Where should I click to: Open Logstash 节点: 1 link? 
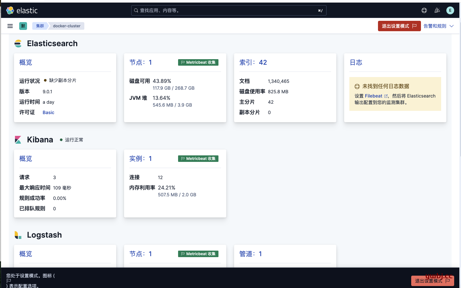click(141, 254)
